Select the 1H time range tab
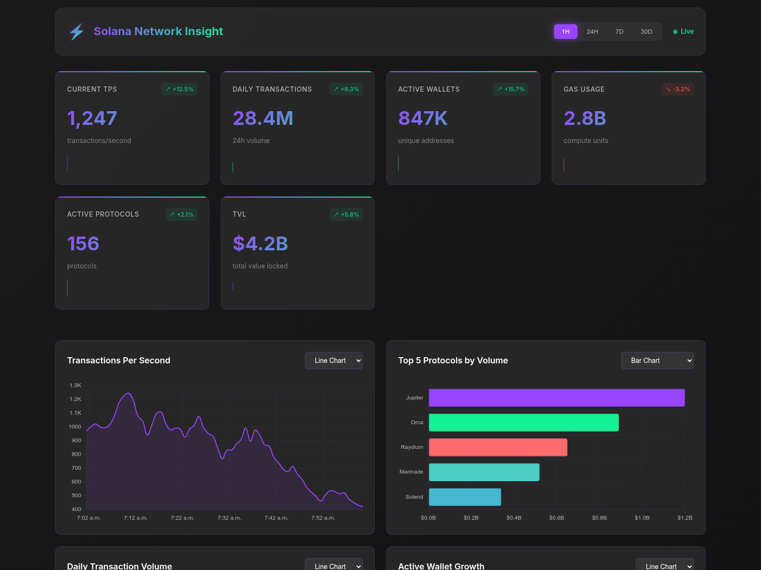The image size is (761, 570). click(x=566, y=31)
